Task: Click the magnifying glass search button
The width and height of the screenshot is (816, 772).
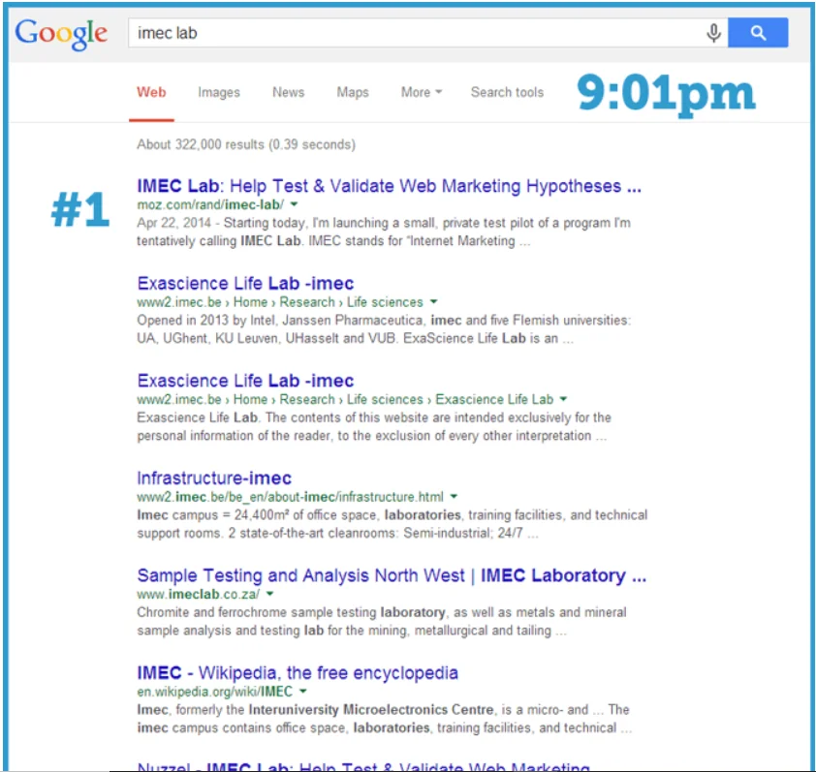Action: point(757,32)
